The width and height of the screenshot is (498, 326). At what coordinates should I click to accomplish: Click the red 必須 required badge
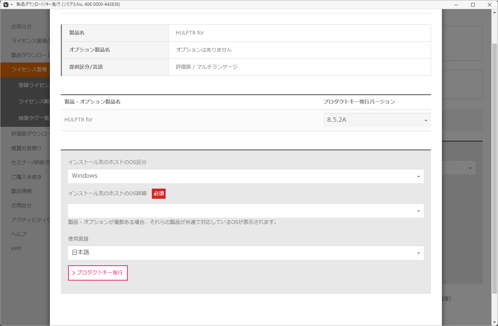(x=159, y=193)
